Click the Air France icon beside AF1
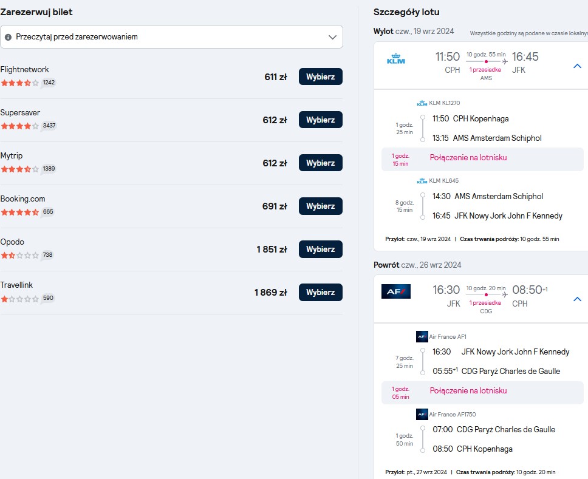This screenshot has width=588, height=479. [422, 336]
